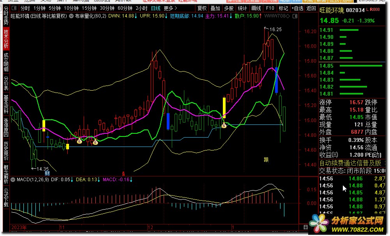The height and width of the screenshot is (236, 390).
Task: Click the 返回 back button
Action: click(x=311, y=8)
